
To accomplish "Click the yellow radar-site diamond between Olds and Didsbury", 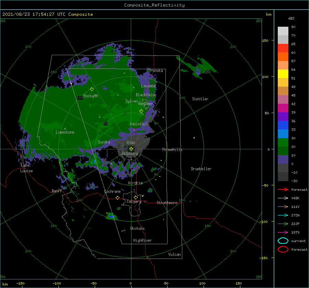I will 131,149.
